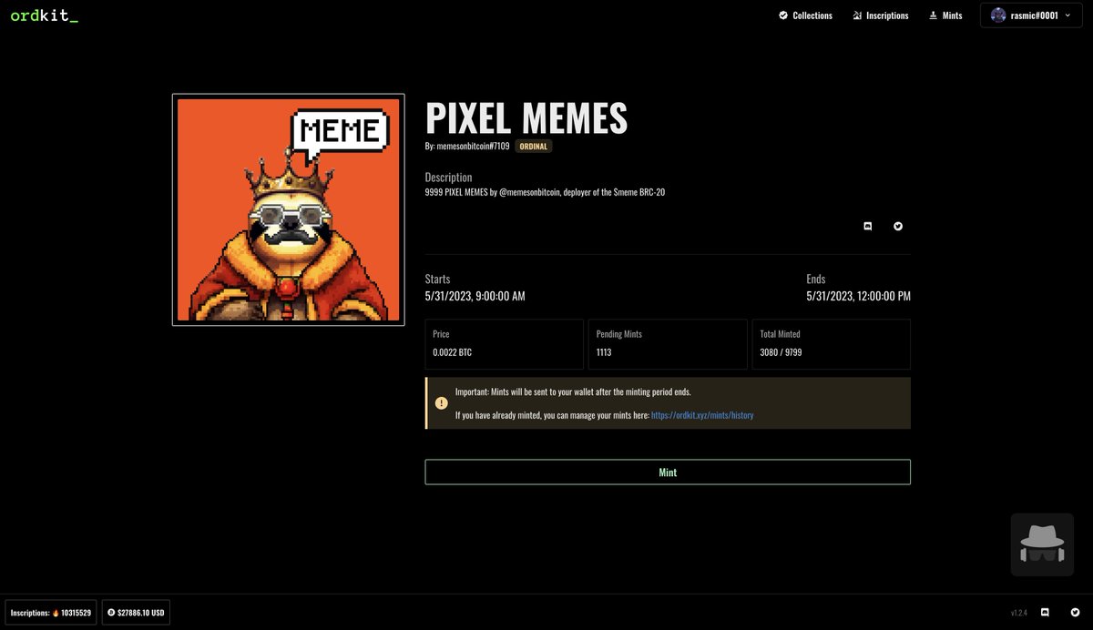Expand the rasmic#0001 account dropdown
Image resolution: width=1093 pixels, height=630 pixels.
tap(1032, 15)
